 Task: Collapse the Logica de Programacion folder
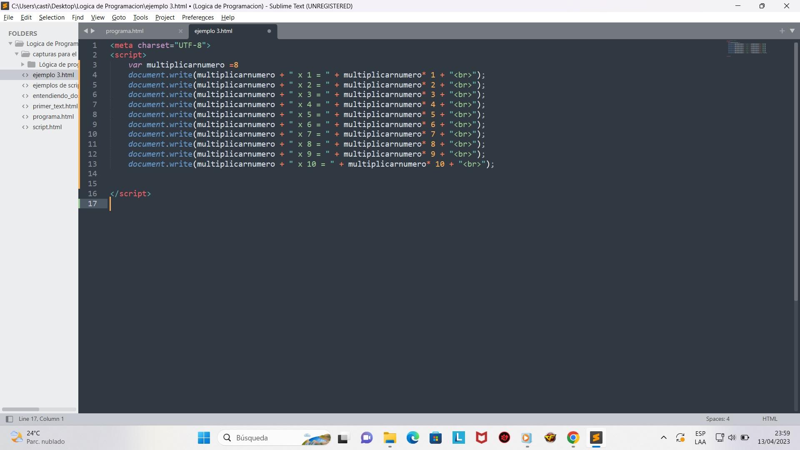10,44
